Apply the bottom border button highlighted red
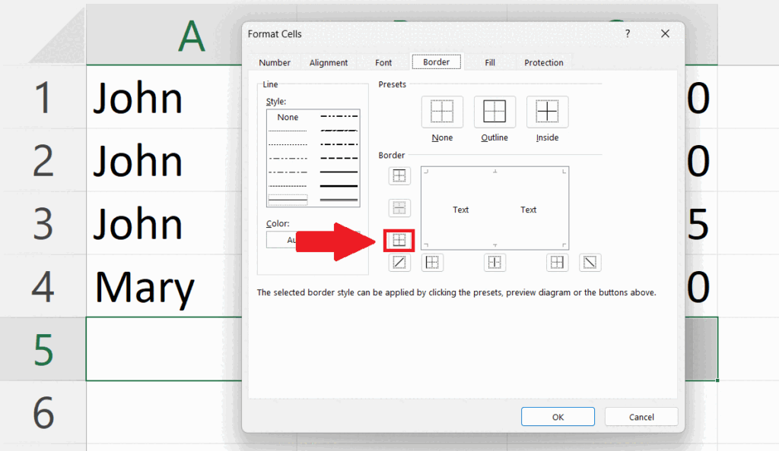 point(399,241)
